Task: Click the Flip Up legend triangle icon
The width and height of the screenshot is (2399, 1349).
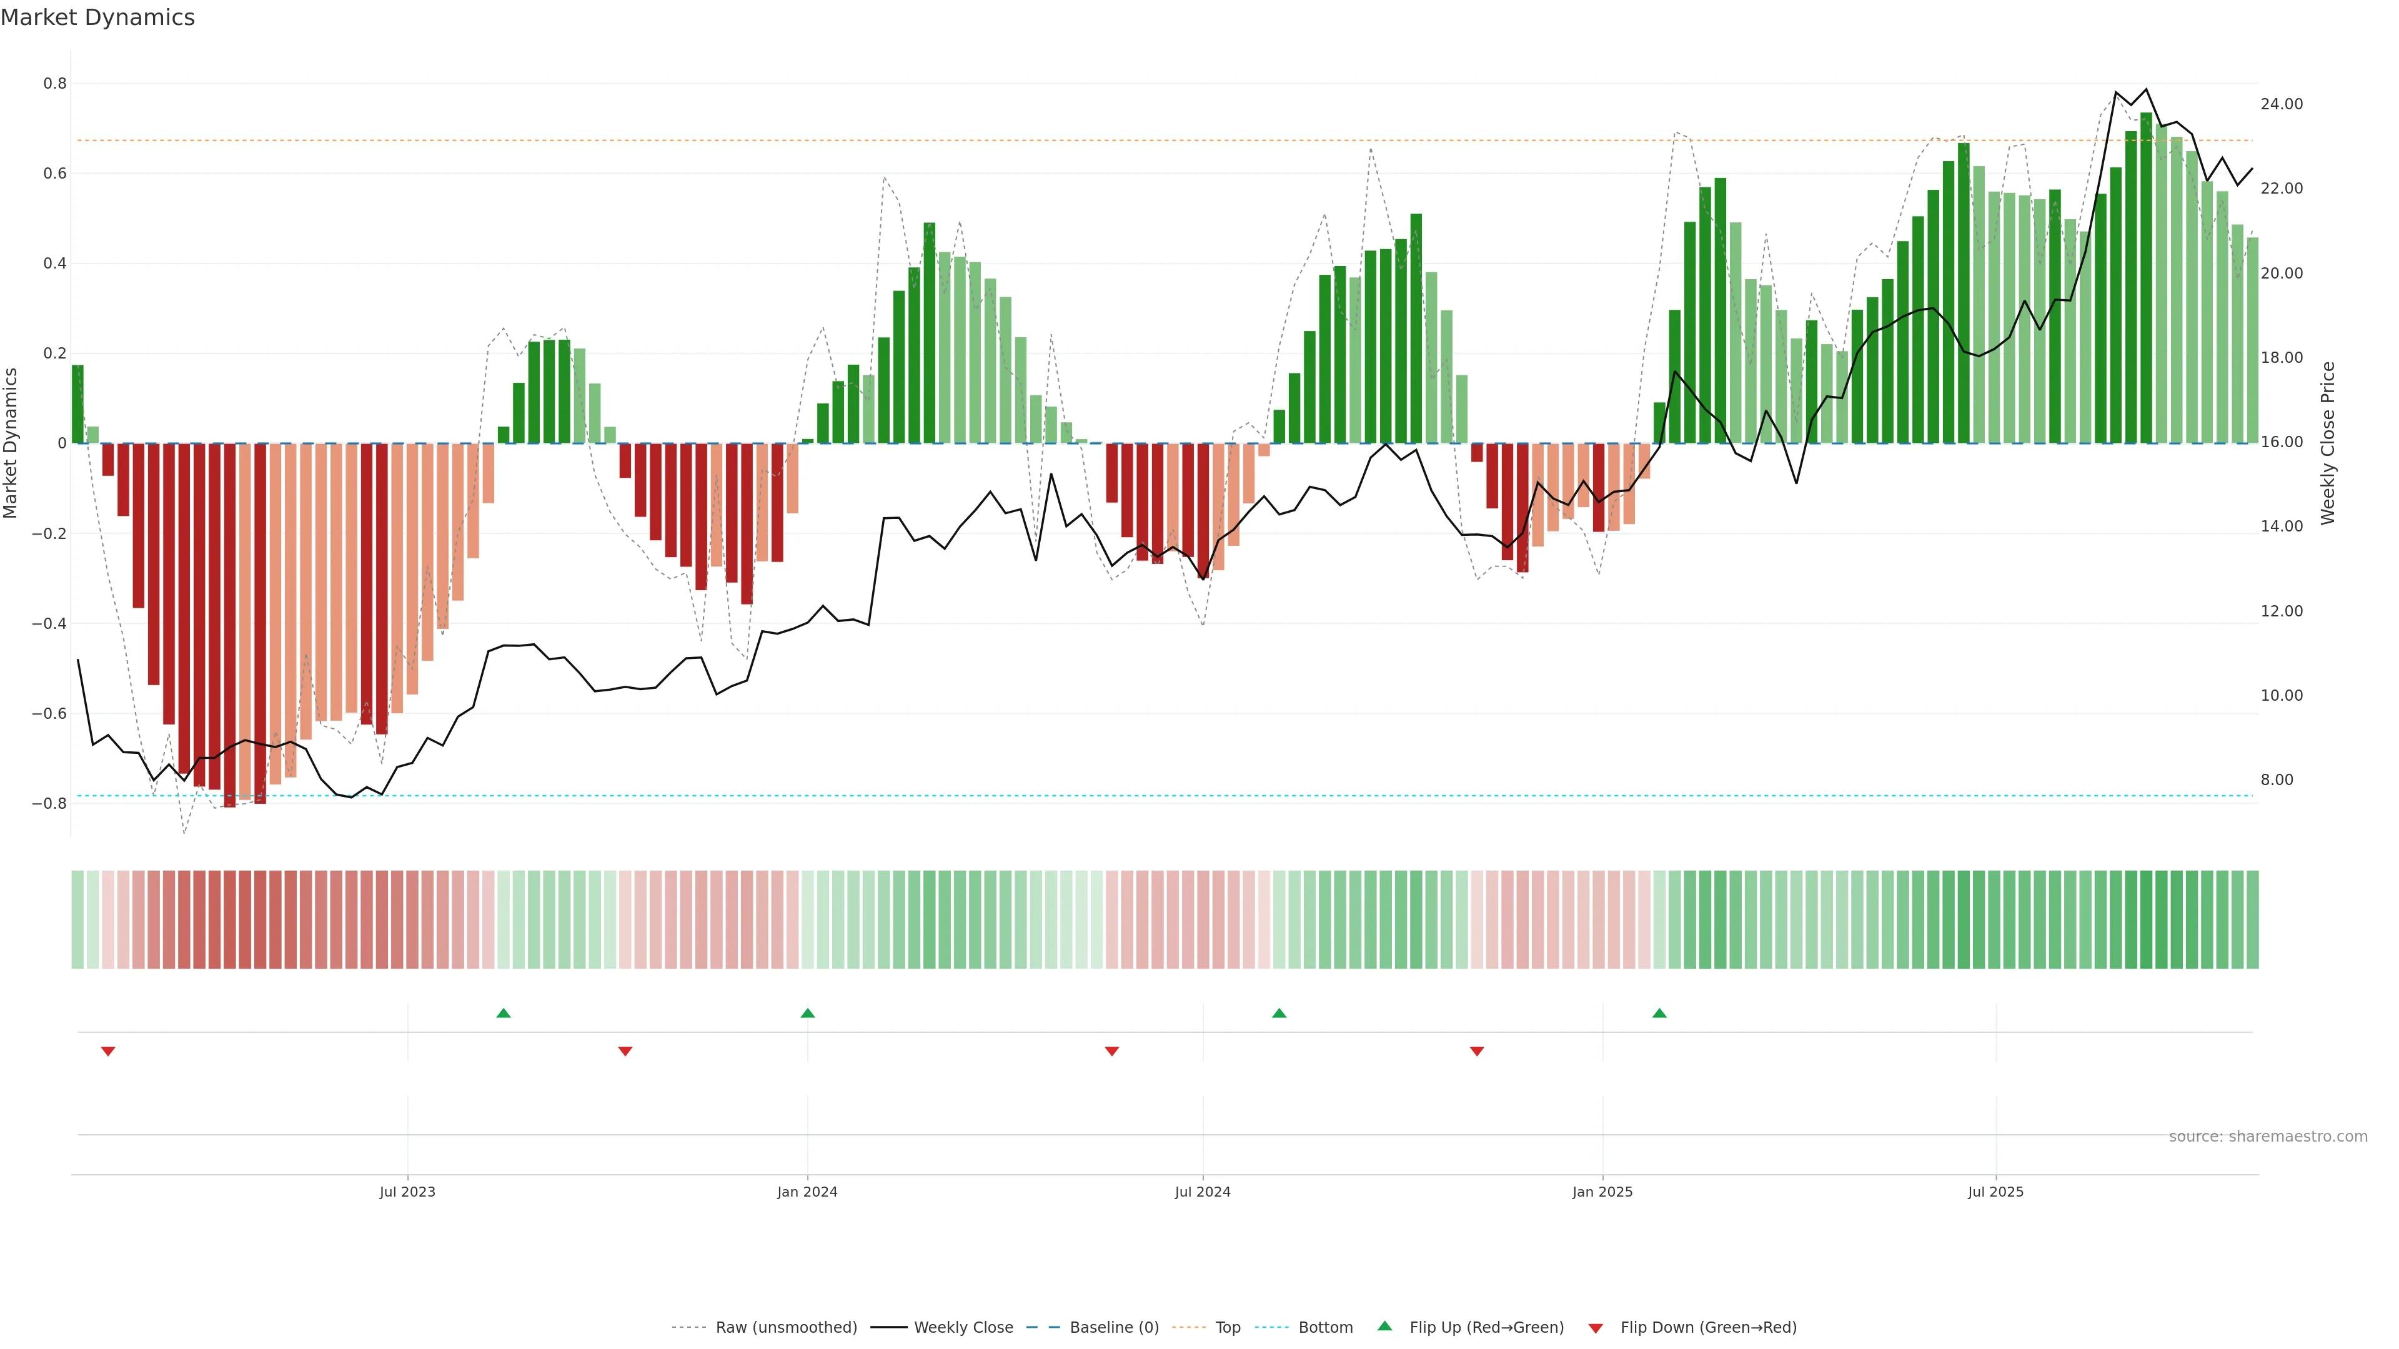Action: tap(1385, 1326)
